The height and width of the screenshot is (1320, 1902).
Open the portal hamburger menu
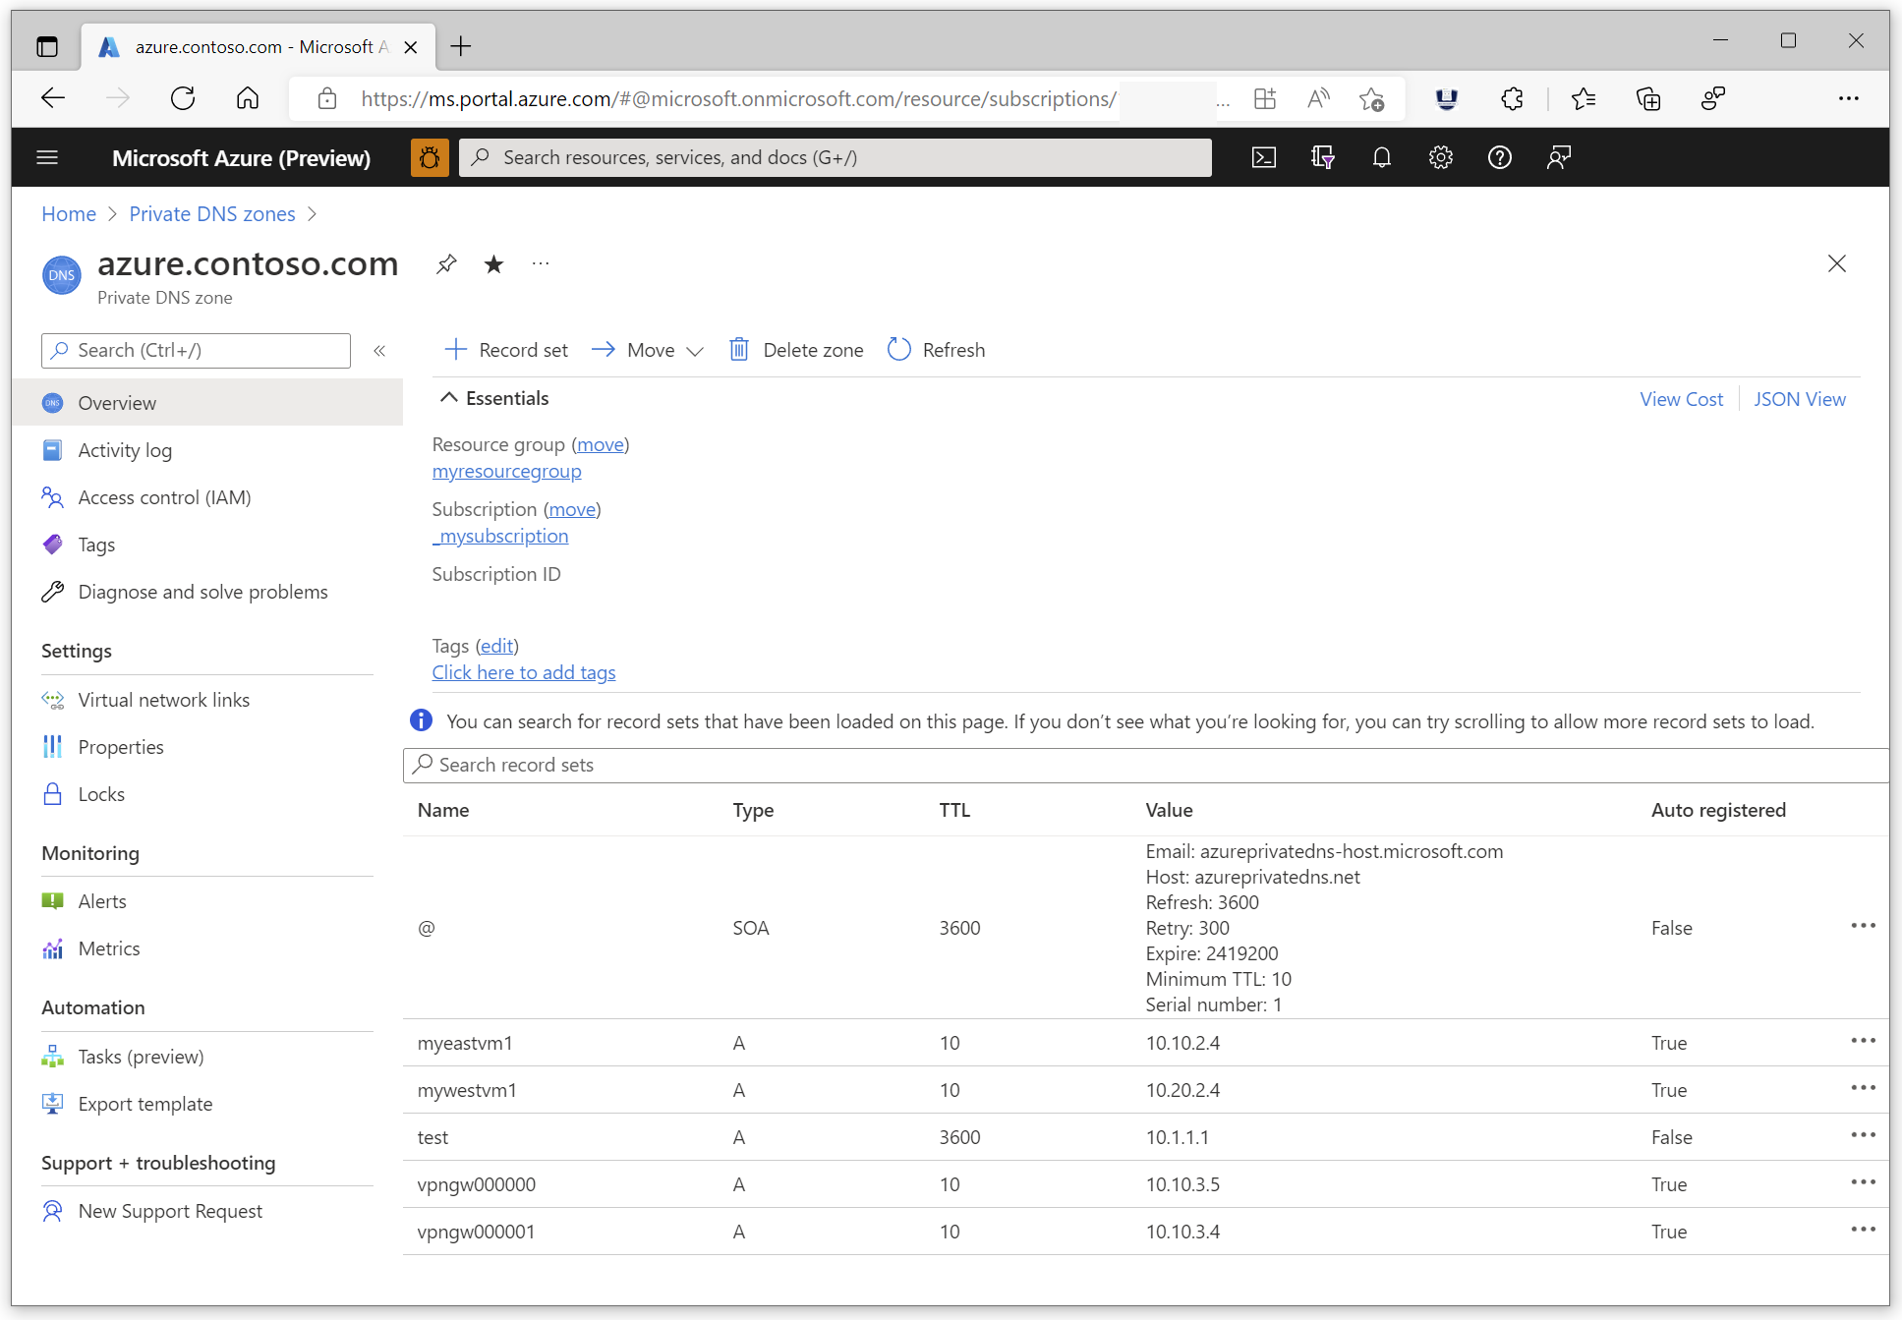(x=47, y=157)
